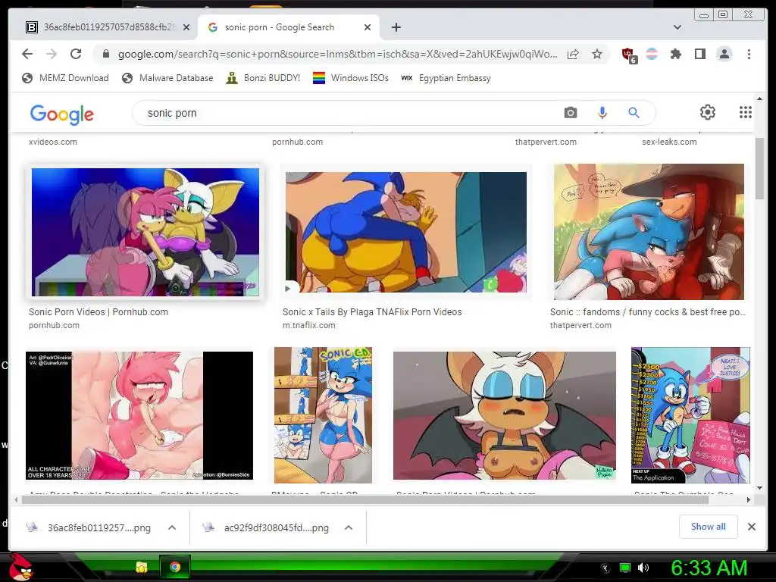
Task: Expand the tab search dropdown arrow
Action: coord(677,27)
